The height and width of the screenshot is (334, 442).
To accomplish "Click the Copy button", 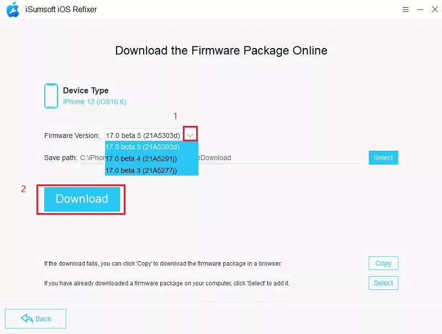I will (x=383, y=263).
